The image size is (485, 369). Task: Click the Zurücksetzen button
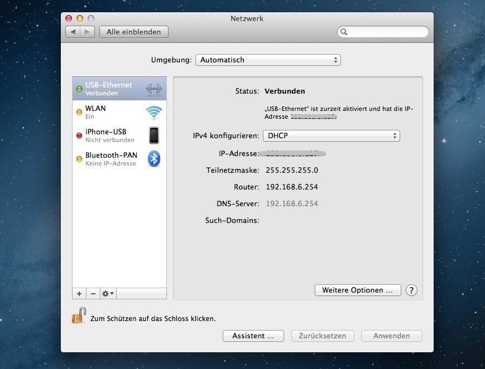click(323, 336)
